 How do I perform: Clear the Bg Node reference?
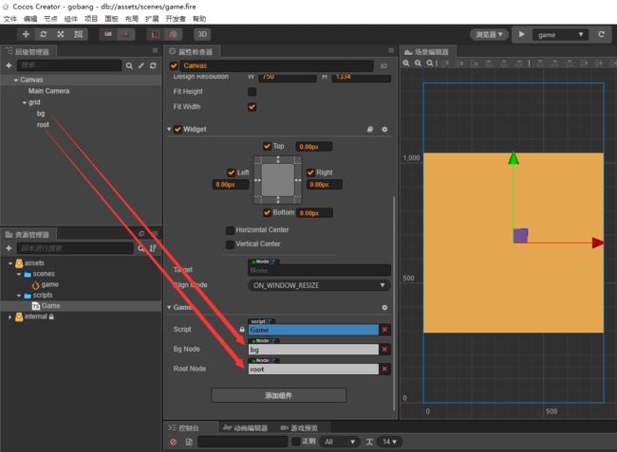tap(384, 349)
